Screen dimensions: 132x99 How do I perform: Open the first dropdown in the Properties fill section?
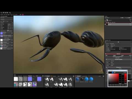coord(120,43)
